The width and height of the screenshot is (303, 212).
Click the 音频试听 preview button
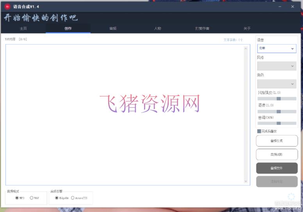coord(277,154)
